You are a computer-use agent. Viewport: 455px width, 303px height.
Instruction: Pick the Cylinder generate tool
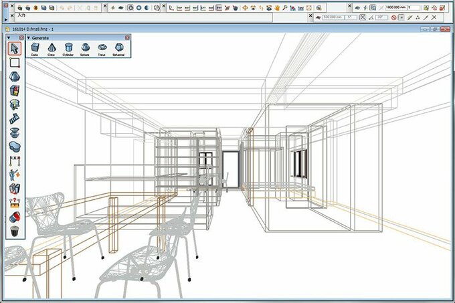pos(68,48)
